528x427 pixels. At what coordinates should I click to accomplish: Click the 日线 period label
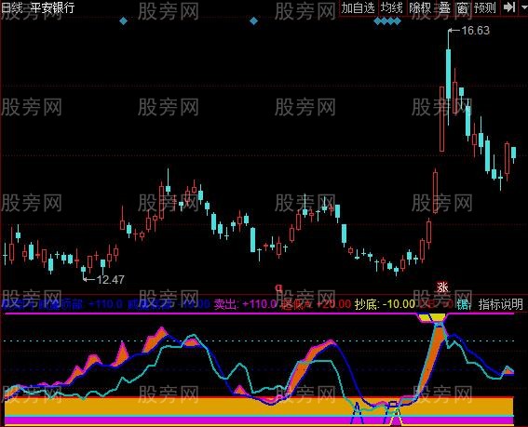(11, 7)
